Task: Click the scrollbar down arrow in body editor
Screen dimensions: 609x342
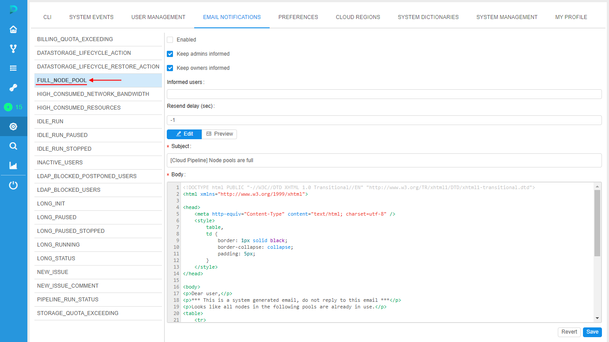Action: point(597,318)
